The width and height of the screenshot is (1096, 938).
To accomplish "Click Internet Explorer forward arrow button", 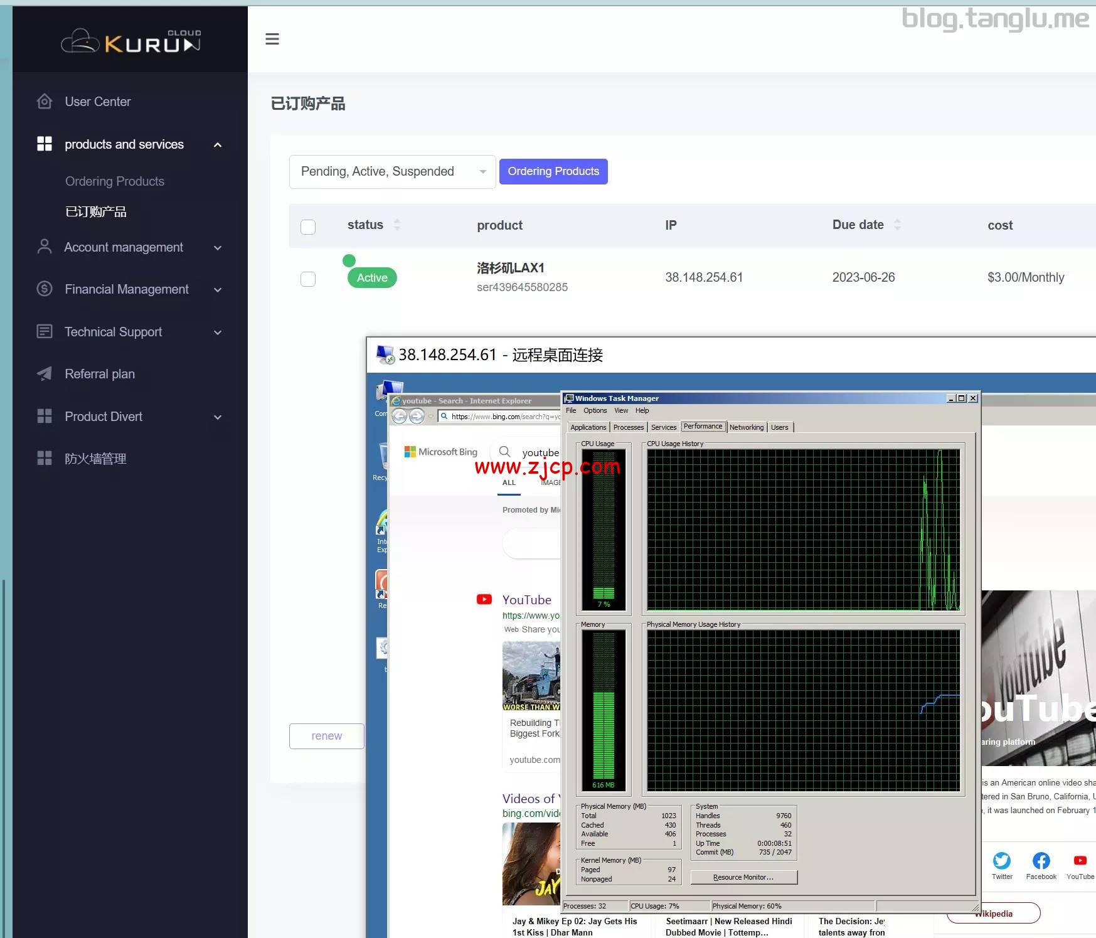I will (417, 416).
